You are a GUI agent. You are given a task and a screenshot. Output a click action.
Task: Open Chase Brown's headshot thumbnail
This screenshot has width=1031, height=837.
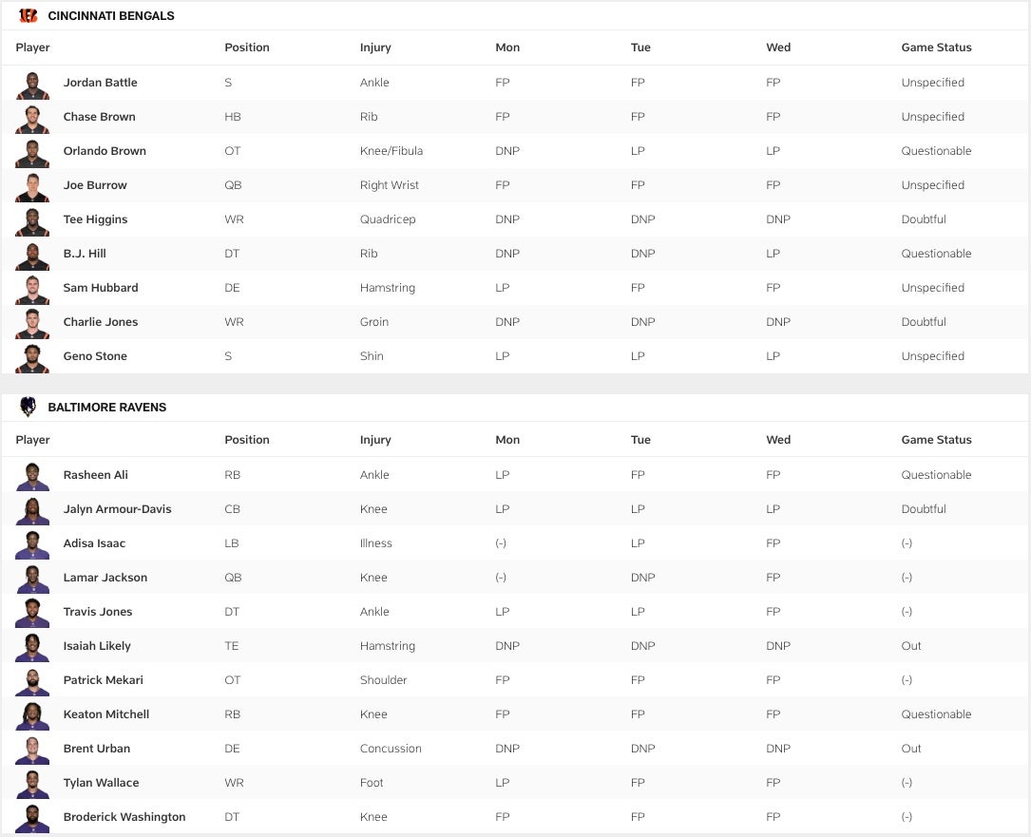click(x=32, y=118)
